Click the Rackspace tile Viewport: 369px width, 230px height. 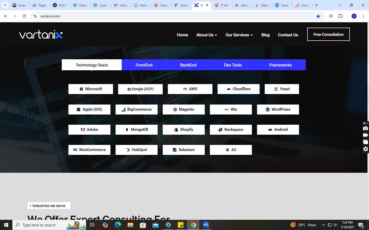(x=231, y=130)
